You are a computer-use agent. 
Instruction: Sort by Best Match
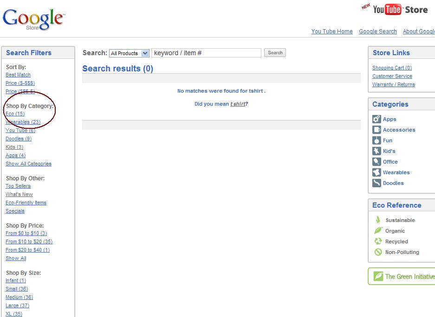pos(18,75)
